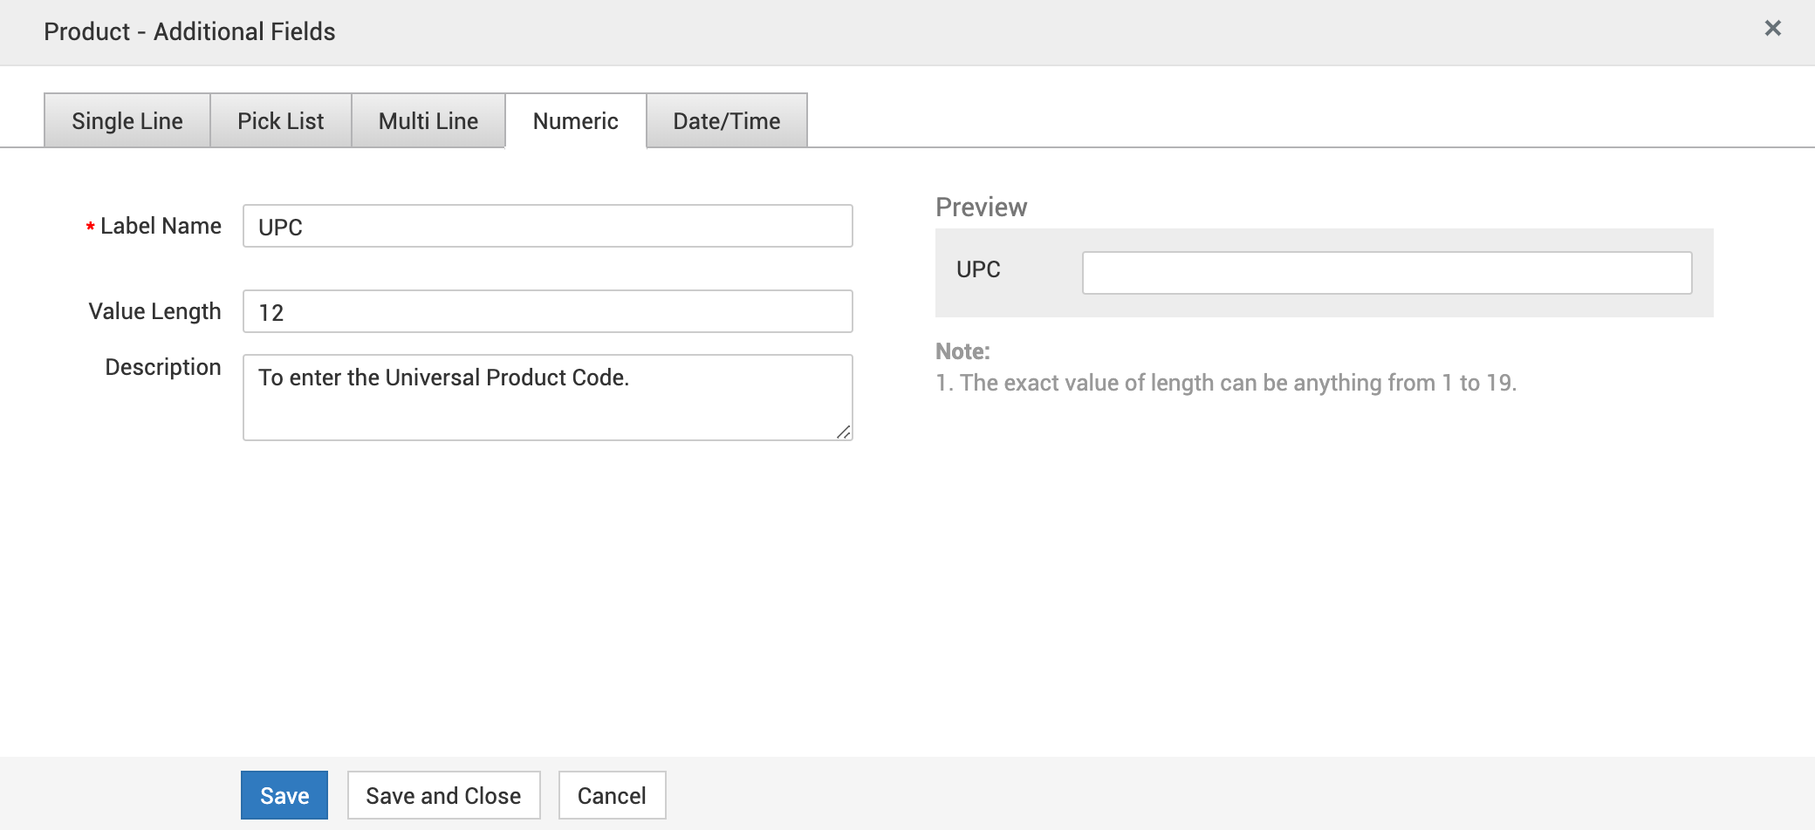Close the Additional Fields dialog

tap(1772, 29)
